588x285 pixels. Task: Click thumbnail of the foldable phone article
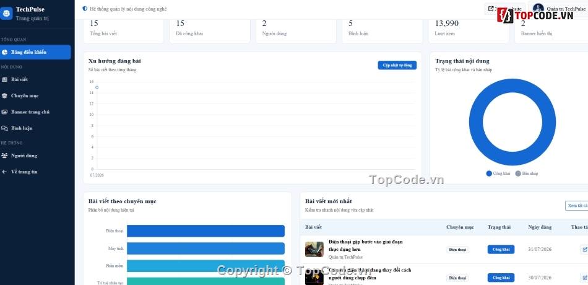point(314,249)
